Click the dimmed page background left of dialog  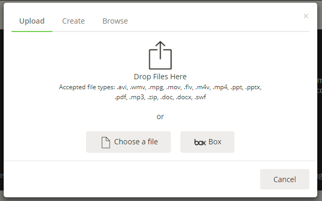(x=2, y=103)
